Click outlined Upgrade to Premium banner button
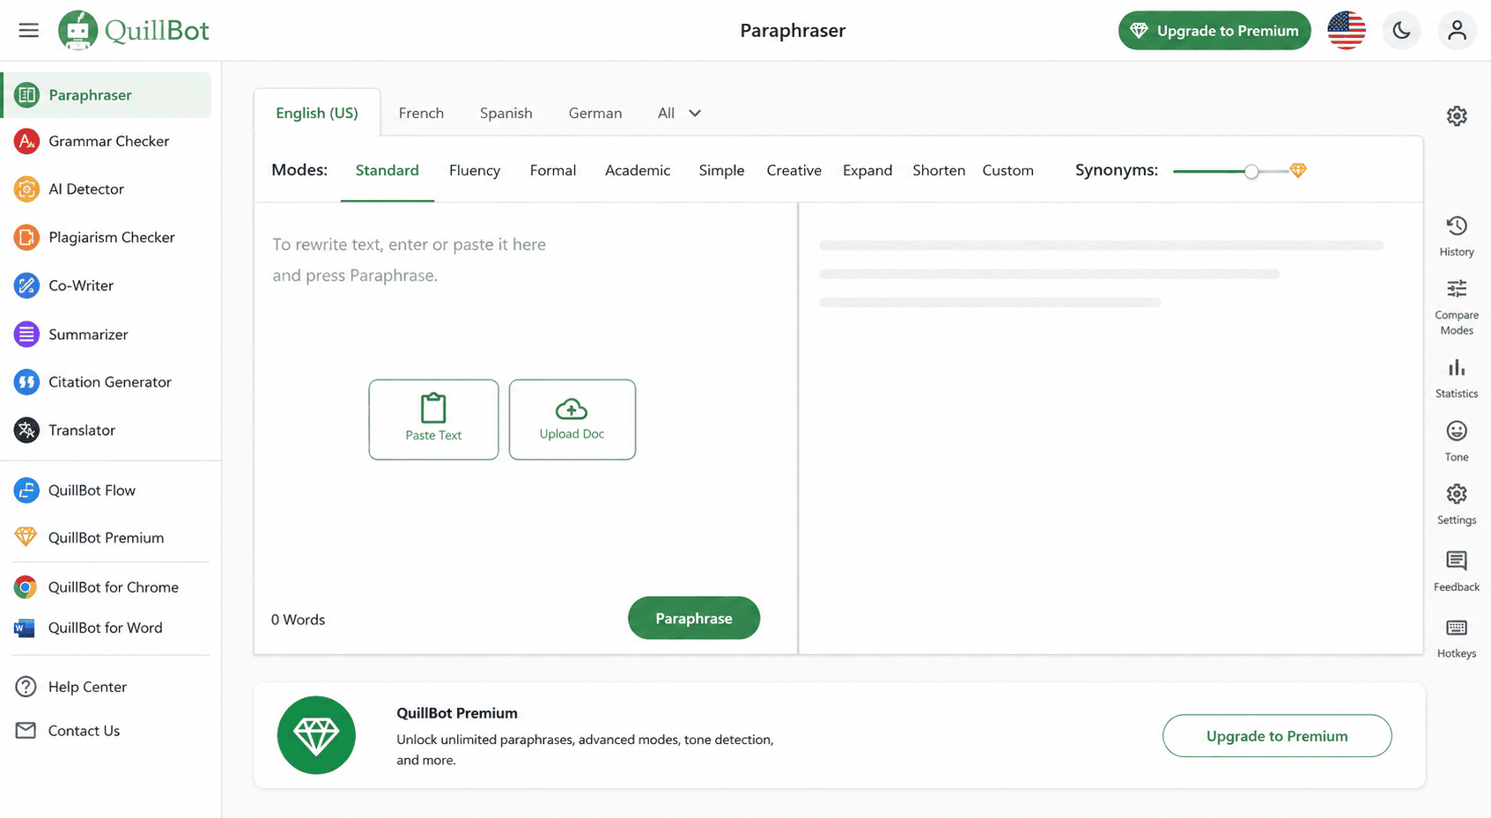 pos(1277,736)
